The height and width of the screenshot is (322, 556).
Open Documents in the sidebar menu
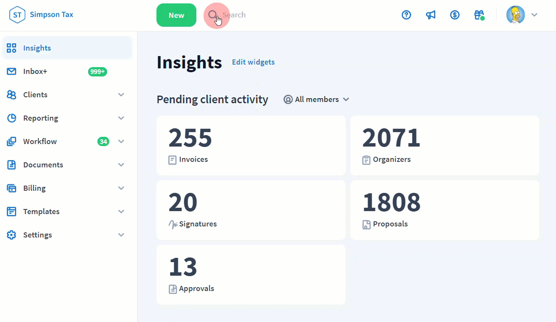click(x=43, y=165)
